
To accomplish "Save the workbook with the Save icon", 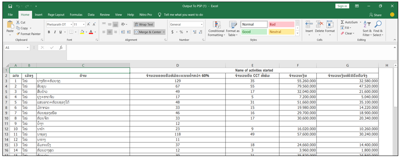I will tap(10, 6).
